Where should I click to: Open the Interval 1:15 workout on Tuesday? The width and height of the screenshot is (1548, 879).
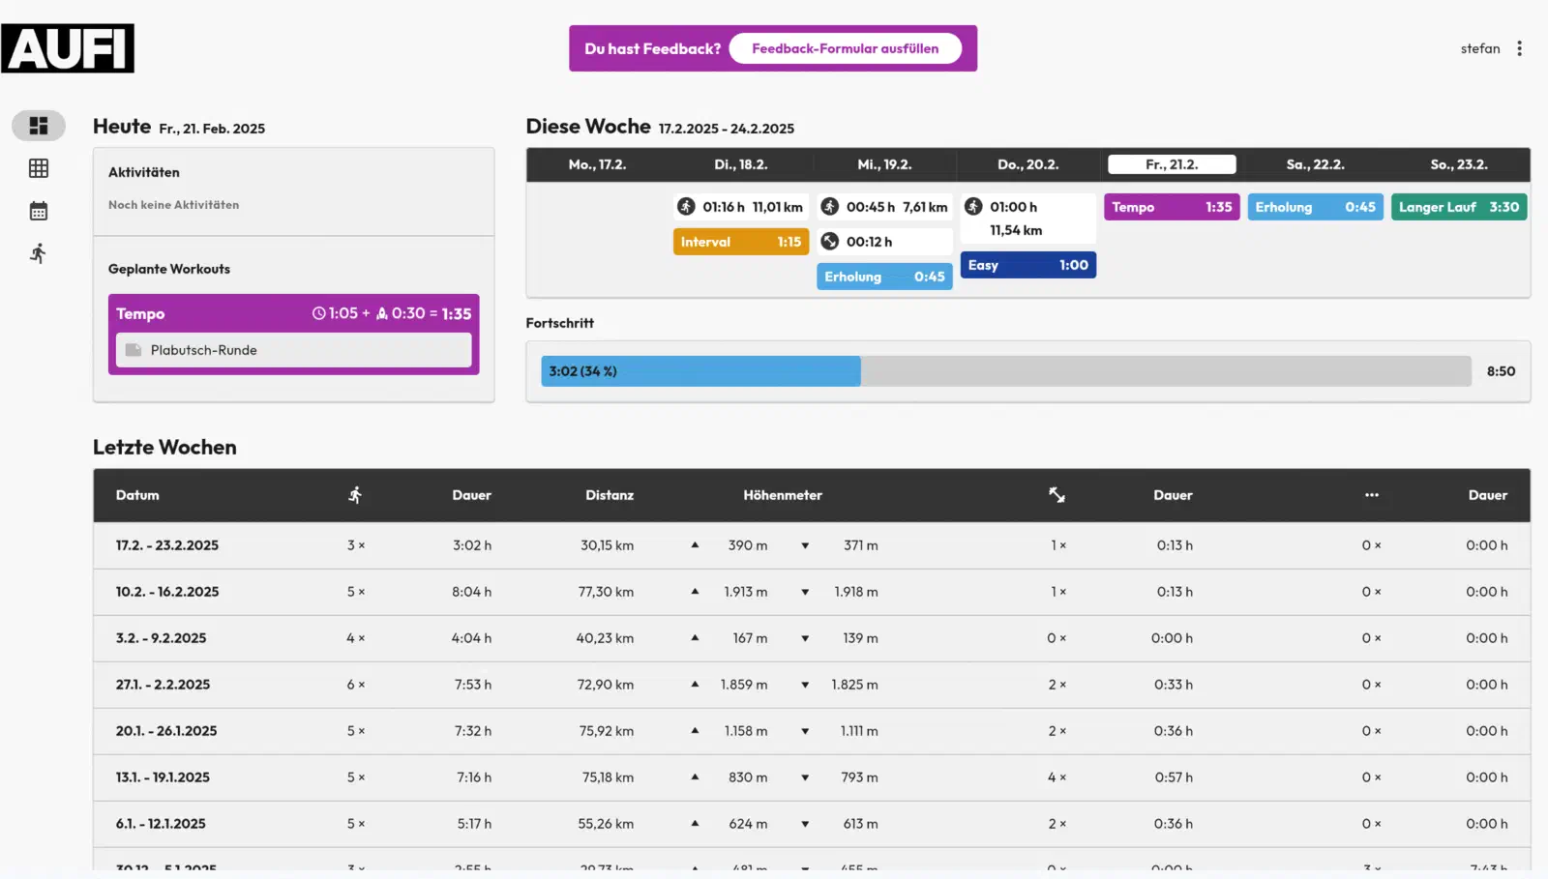coord(741,242)
